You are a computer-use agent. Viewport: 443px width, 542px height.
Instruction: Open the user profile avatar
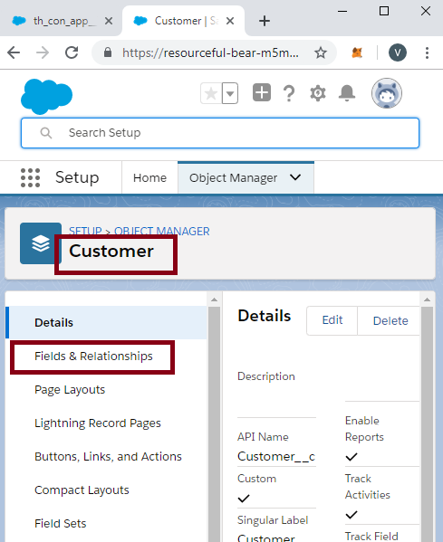click(x=387, y=93)
